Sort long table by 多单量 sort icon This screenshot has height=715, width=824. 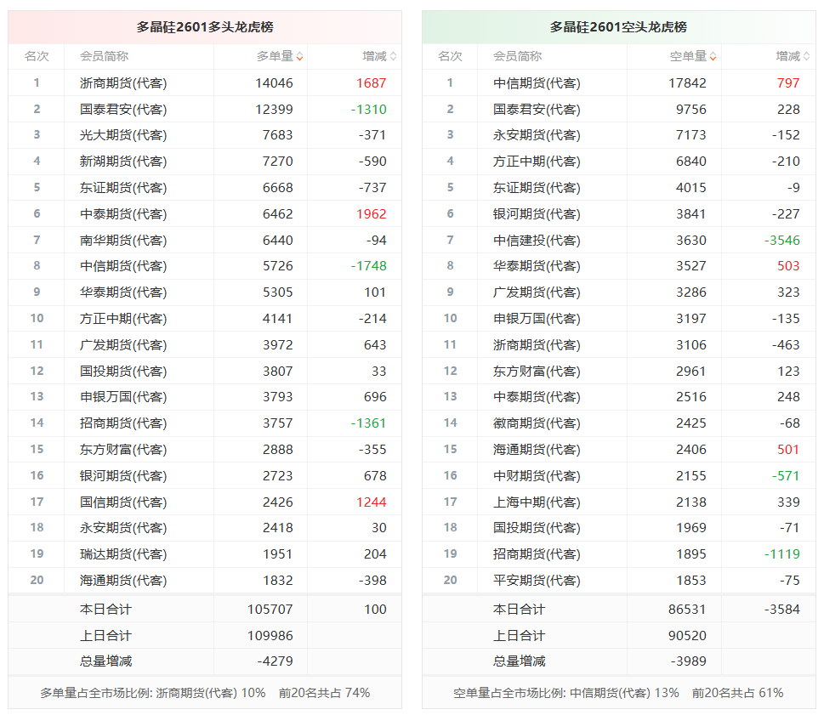pyautogui.click(x=299, y=57)
